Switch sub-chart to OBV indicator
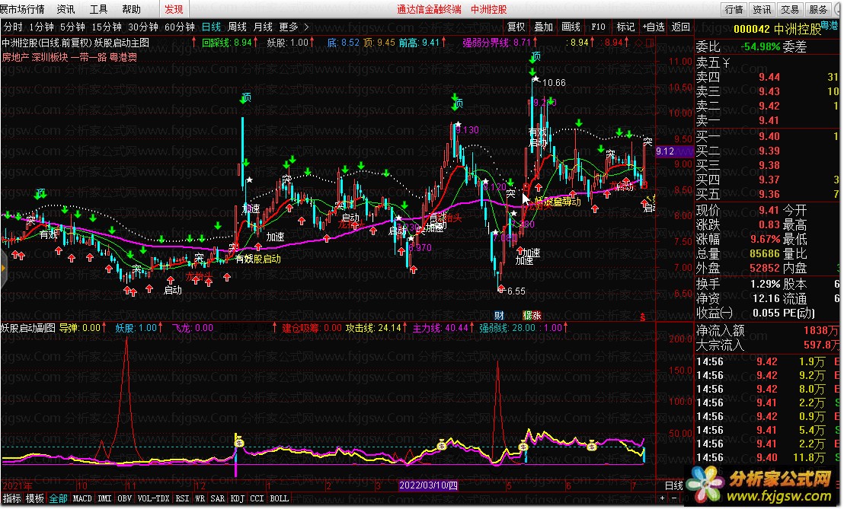 tap(124, 499)
